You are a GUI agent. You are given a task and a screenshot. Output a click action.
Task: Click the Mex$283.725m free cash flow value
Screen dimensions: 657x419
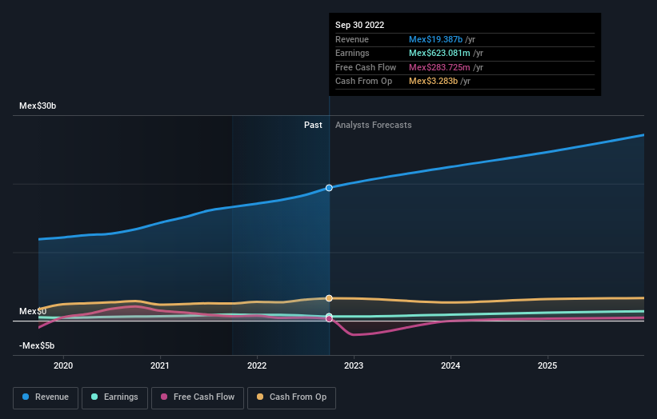pos(439,67)
